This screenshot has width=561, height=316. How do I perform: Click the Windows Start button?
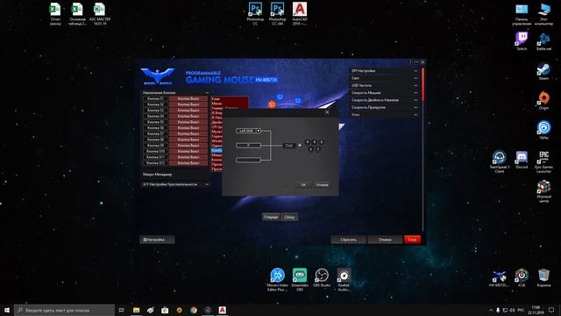7,310
